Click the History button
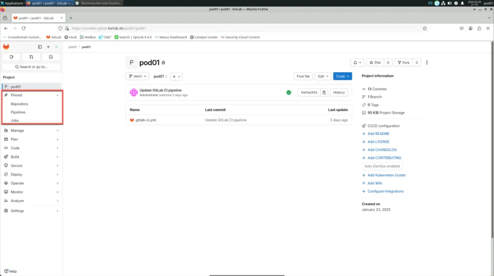 click(339, 92)
